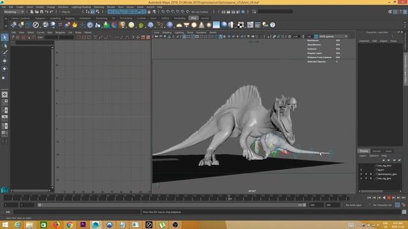Switch to the Animation shelf tab

[x=85, y=18]
